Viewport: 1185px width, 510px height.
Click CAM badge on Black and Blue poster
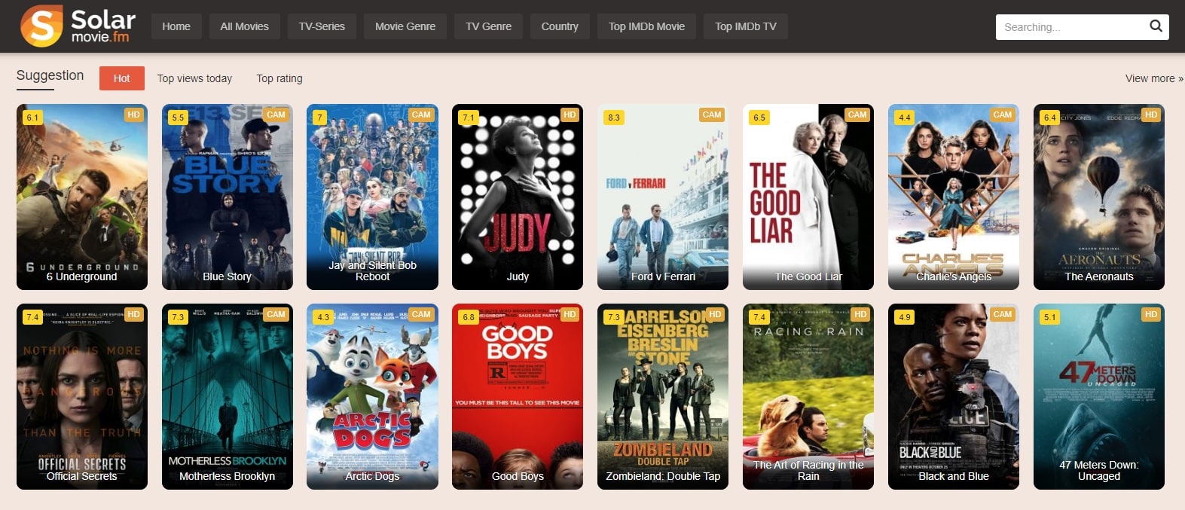point(1003,314)
